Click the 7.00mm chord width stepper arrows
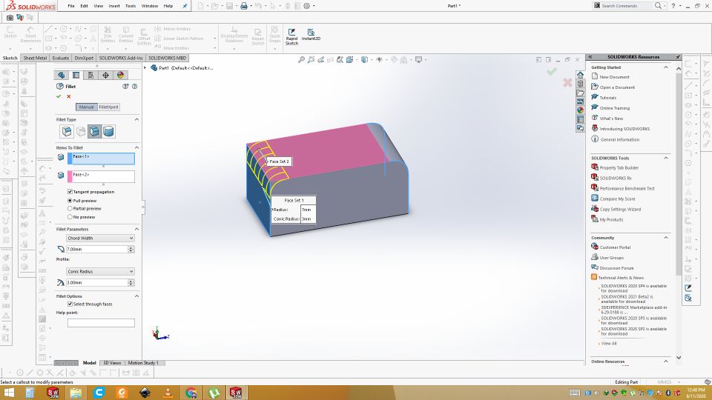Viewport: 712px width, 400px height. pyautogui.click(x=131, y=250)
